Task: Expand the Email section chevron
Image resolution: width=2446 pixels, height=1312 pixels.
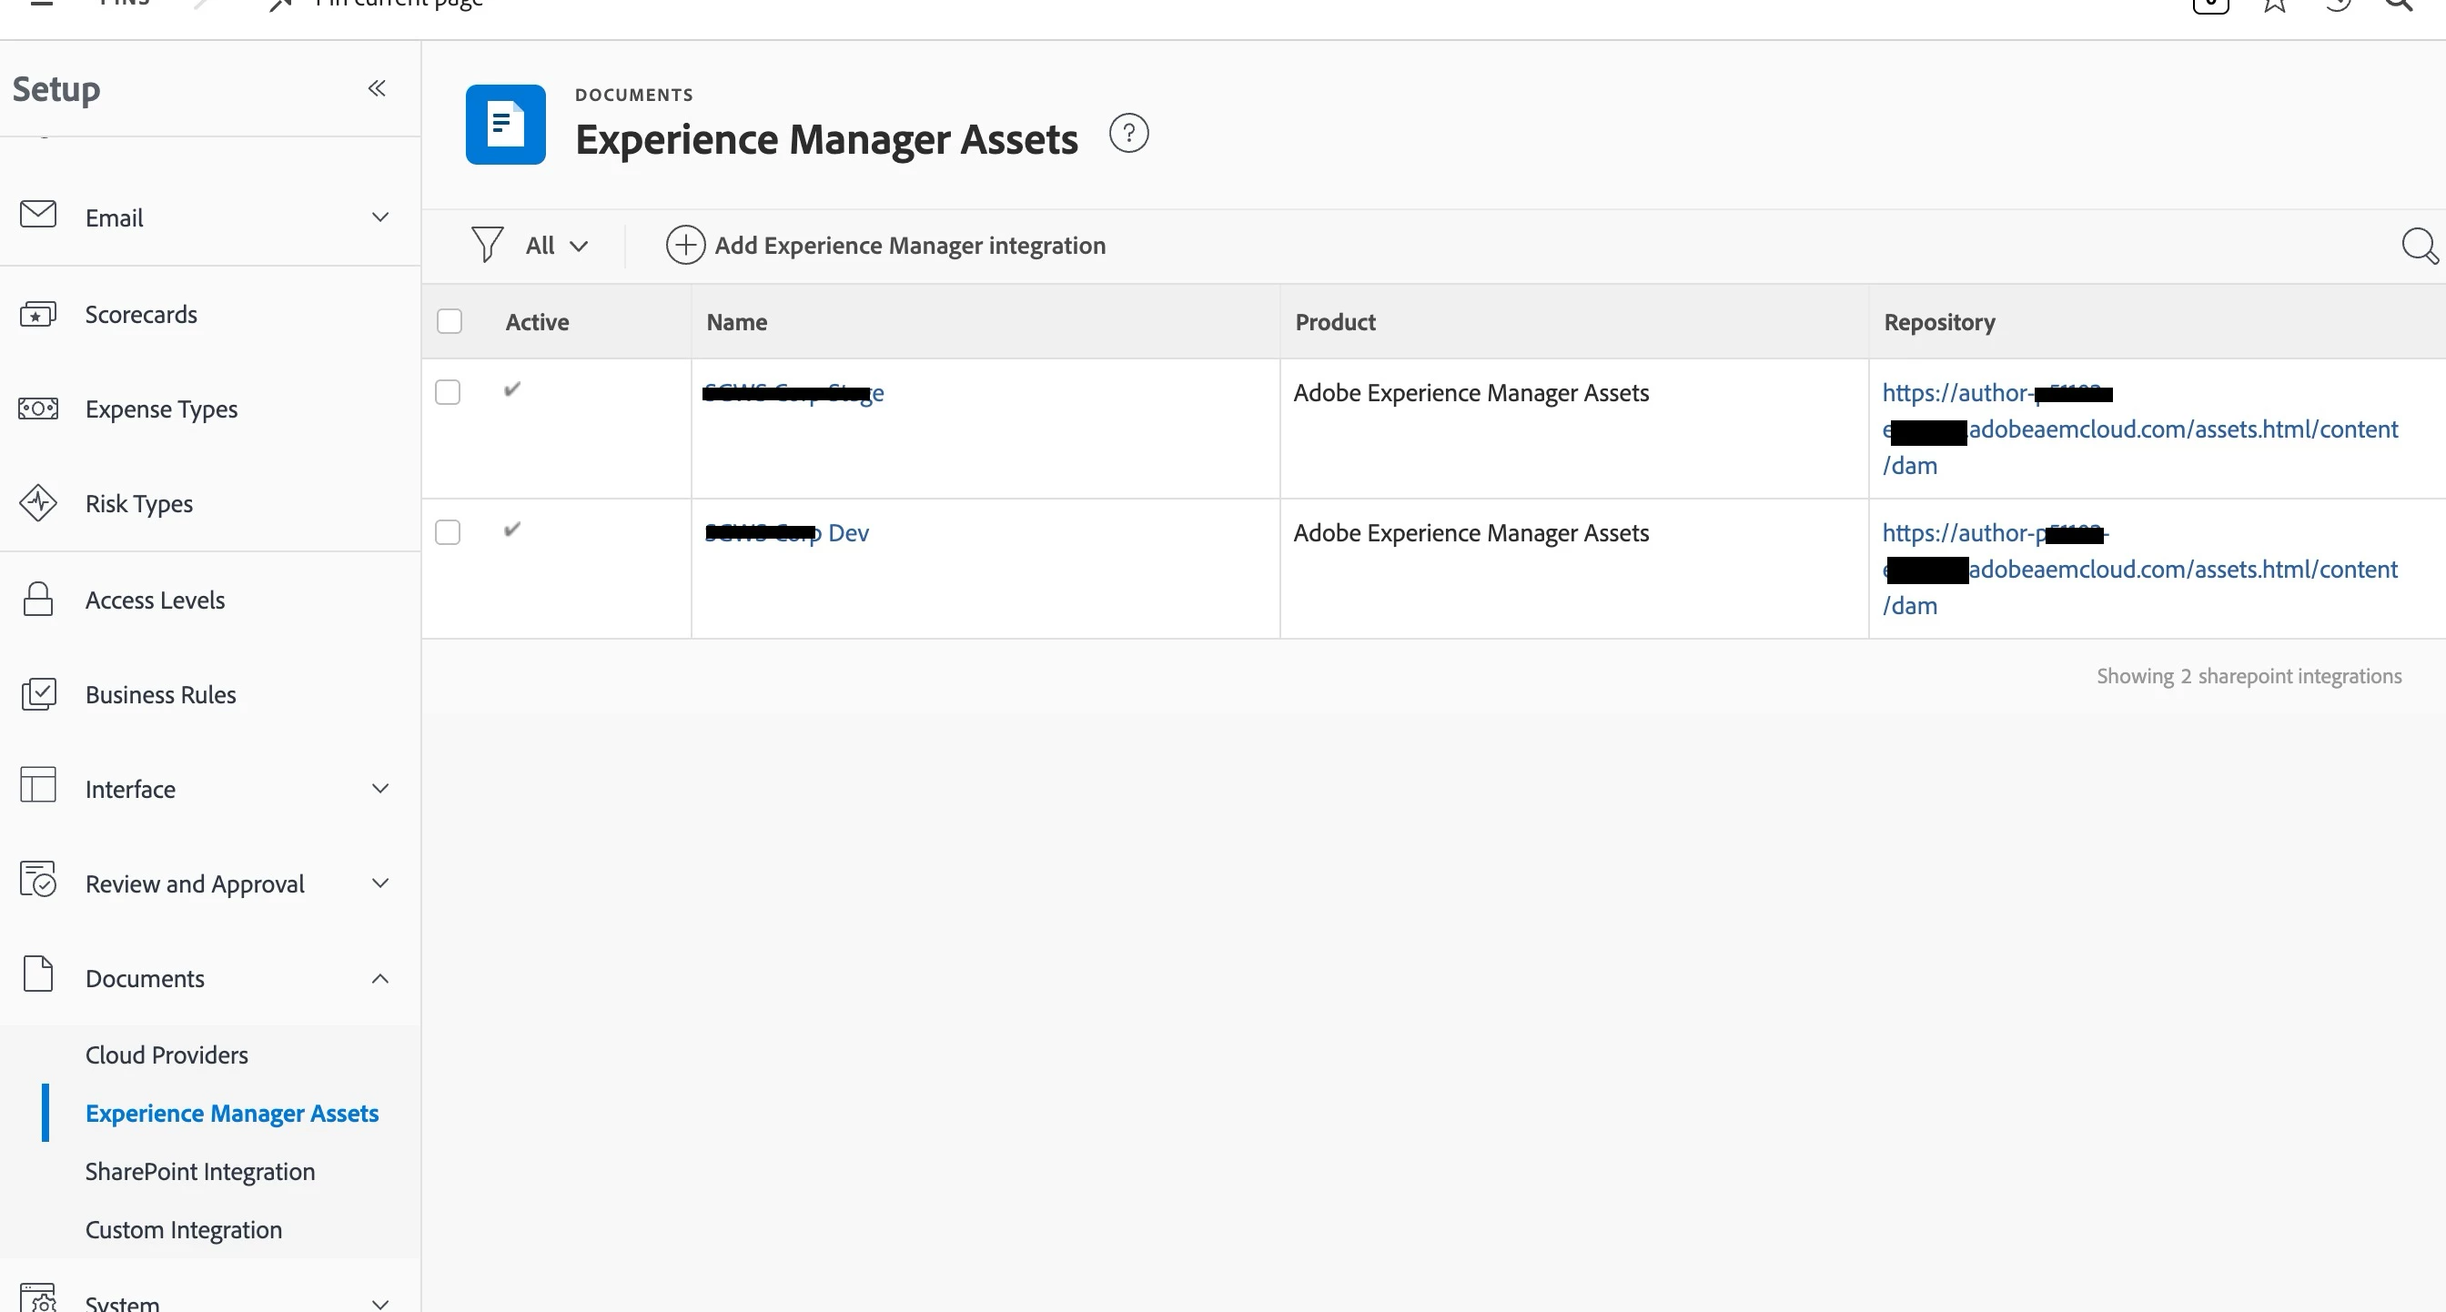Action: tap(379, 217)
